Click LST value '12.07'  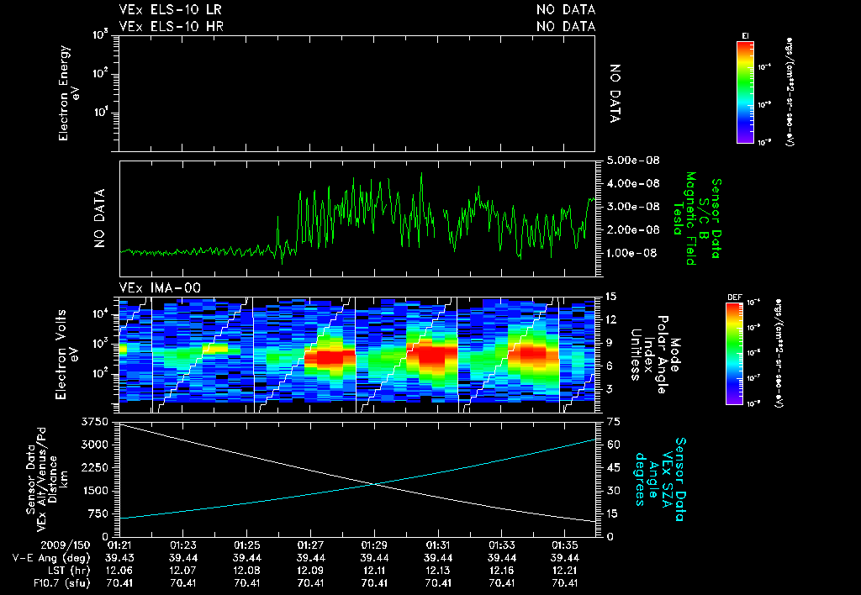[x=182, y=571]
